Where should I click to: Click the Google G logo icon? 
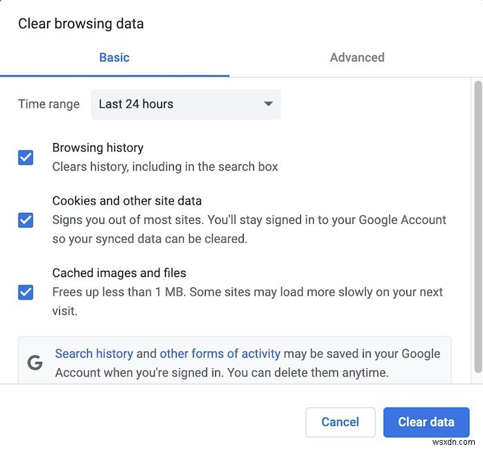click(34, 363)
